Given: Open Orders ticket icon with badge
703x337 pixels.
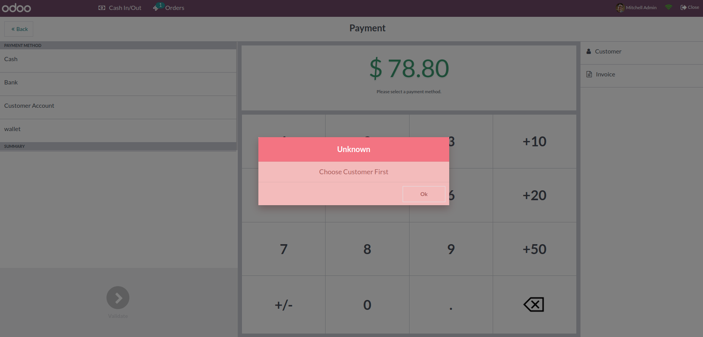Looking at the screenshot, I should tap(156, 8).
